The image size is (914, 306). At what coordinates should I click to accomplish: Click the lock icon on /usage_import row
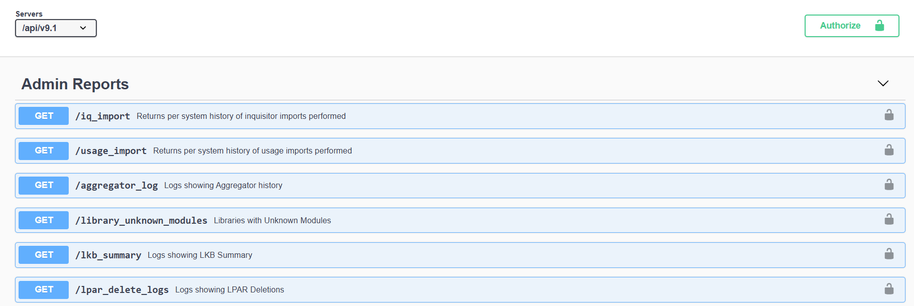889,150
